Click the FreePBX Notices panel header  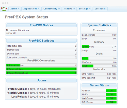point(41,25)
